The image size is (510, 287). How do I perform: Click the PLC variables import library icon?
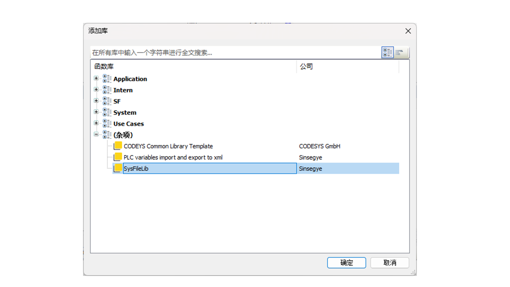(118, 157)
